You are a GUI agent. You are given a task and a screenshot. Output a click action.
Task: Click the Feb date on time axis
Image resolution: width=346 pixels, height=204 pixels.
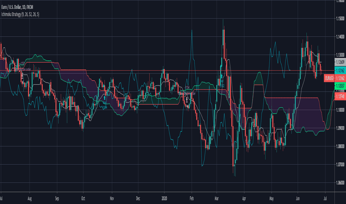[192, 198]
